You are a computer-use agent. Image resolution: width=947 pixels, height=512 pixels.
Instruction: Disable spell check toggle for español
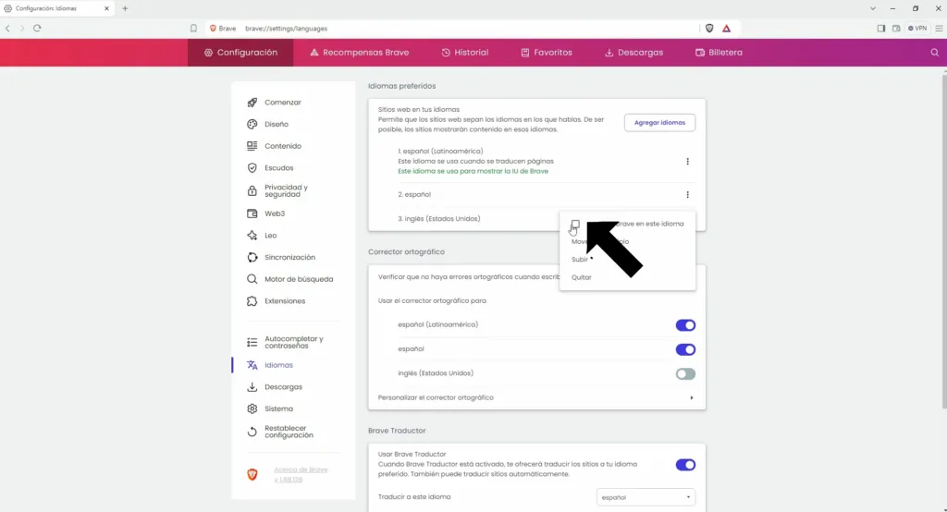pos(685,349)
